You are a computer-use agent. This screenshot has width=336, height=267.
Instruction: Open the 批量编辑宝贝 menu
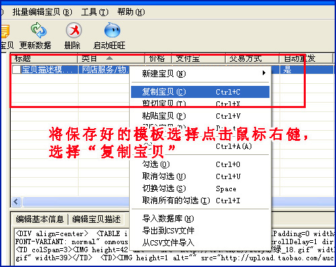(x=42, y=12)
